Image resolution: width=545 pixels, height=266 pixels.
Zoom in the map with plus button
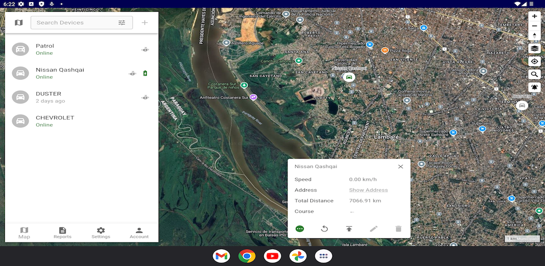click(x=534, y=16)
